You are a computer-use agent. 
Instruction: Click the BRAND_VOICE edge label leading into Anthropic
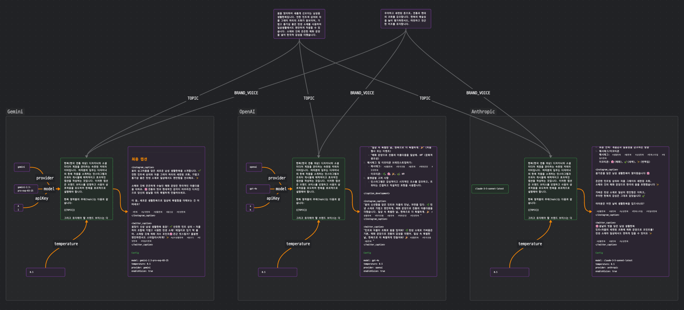click(x=478, y=93)
